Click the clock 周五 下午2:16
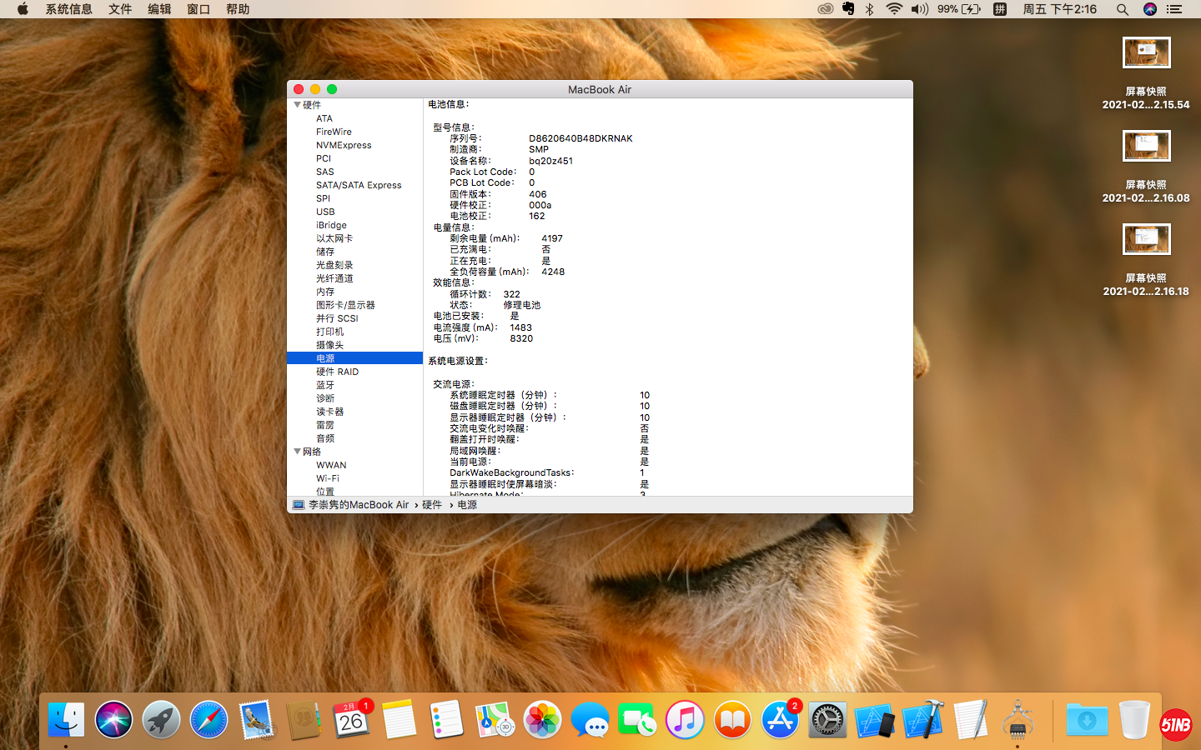This screenshot has width=1201, height=750. click(x=1059, y=9)
